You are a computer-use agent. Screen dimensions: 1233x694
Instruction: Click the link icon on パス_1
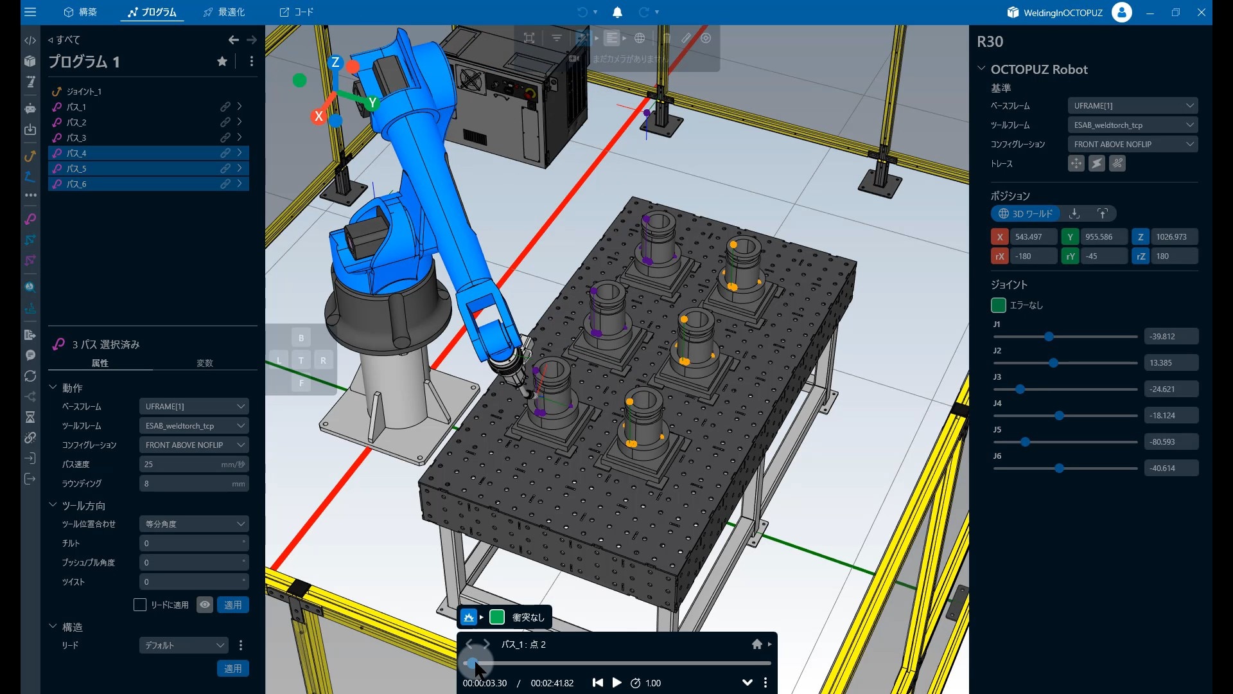tap(225, 107)
